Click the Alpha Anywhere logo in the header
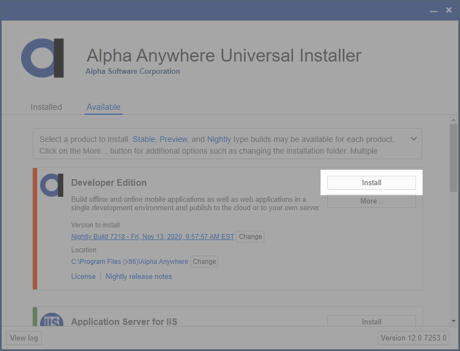This screenshot has width=460, height=351. (43, 58)
